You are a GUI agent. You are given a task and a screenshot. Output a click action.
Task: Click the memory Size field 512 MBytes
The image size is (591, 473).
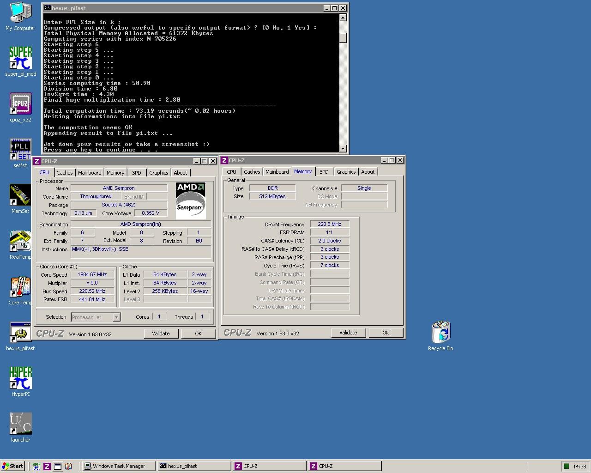click(x=272, y=196)
